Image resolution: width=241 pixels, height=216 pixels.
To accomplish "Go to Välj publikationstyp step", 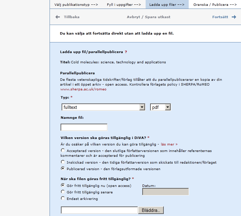I will (x=76, y=4).
